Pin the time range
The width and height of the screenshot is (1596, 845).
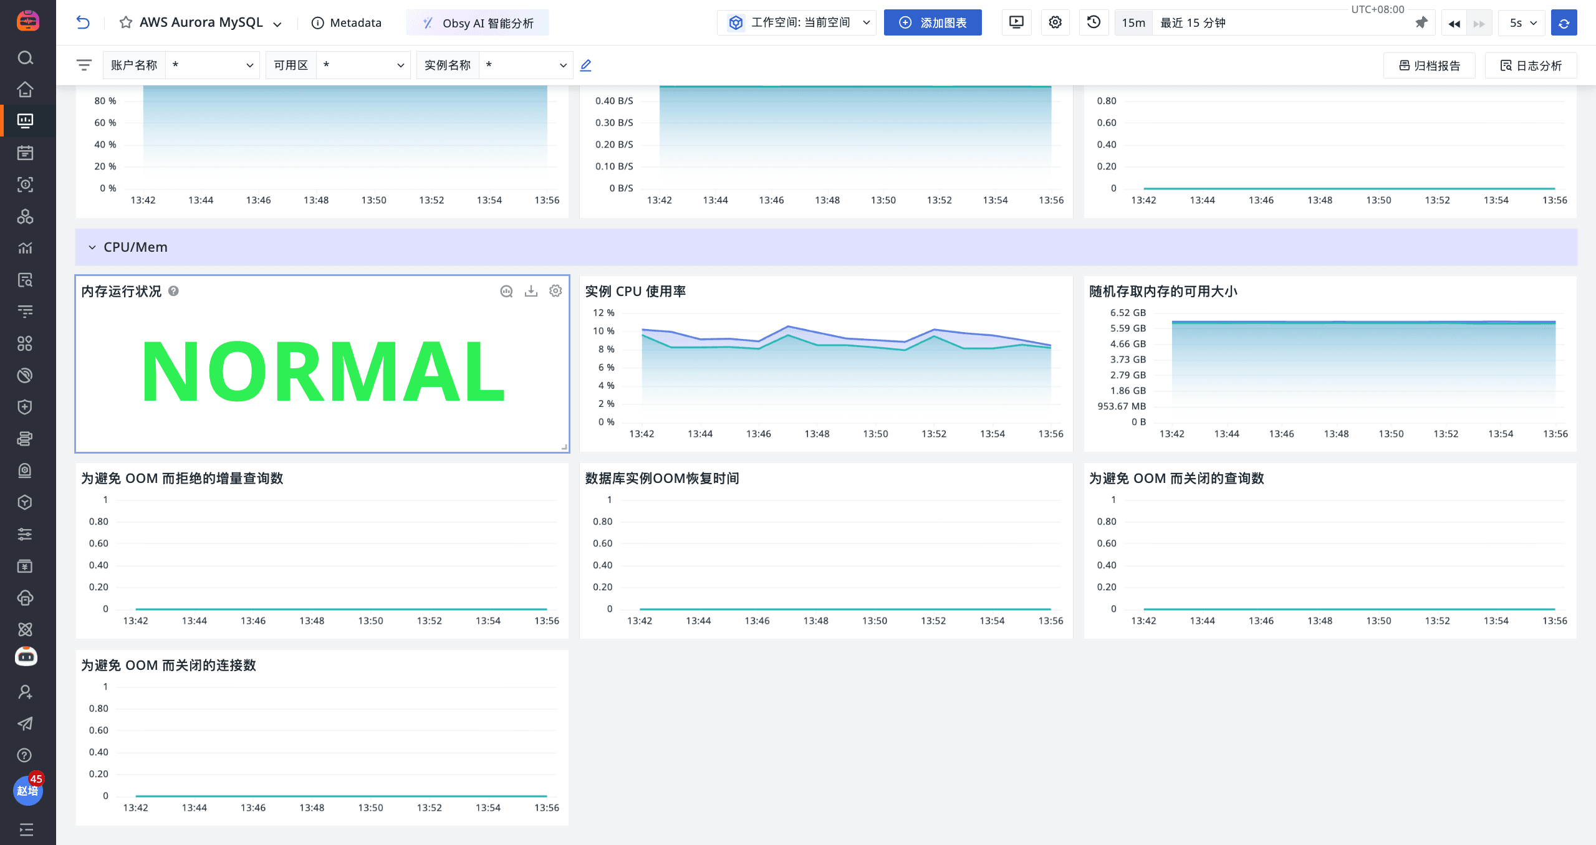point(1421,23)
